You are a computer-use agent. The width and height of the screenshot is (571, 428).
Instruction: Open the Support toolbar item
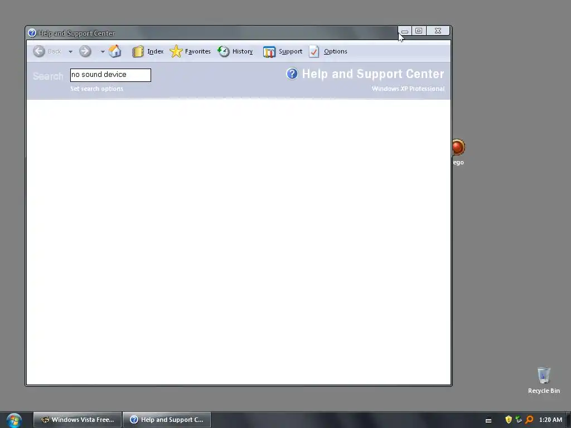[x=283, y=51]
